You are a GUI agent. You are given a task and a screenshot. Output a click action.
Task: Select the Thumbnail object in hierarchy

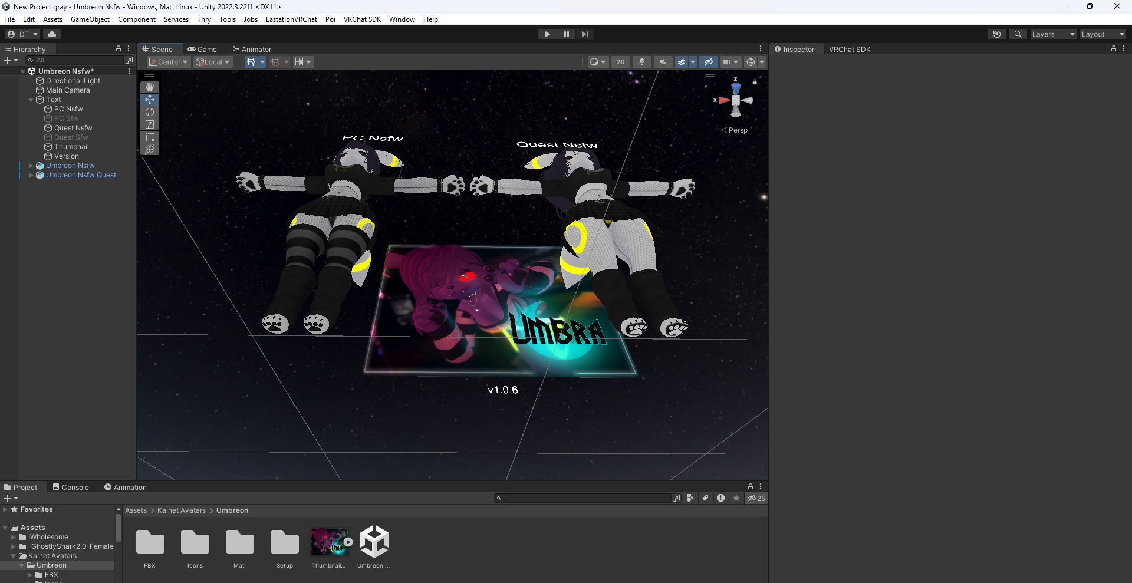[71, 147]
